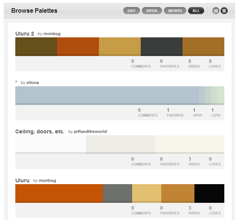Click the blue-gray swatch in ellona's palette
This screenshot has height=220, width=240.
coord(107,95)
